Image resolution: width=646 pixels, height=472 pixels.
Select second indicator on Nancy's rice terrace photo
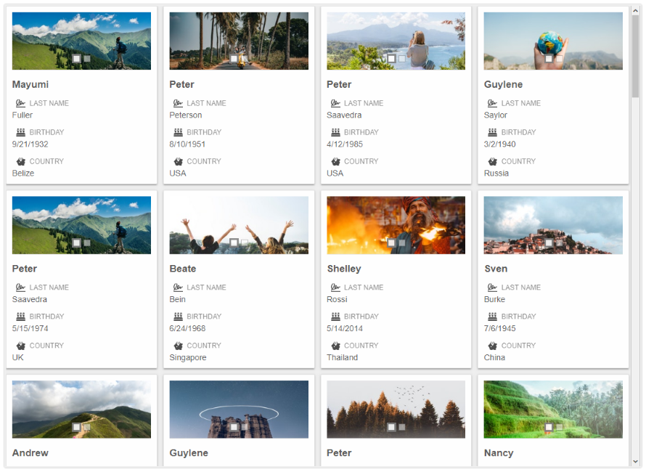559,427
